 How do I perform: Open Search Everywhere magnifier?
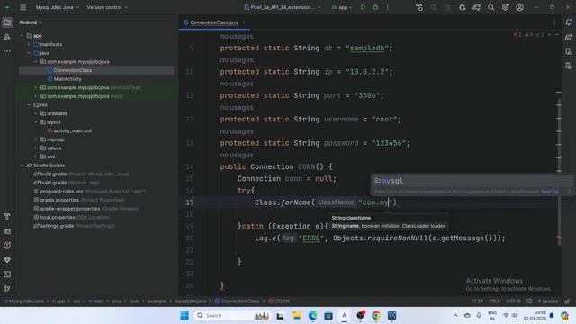coord(490,7)
